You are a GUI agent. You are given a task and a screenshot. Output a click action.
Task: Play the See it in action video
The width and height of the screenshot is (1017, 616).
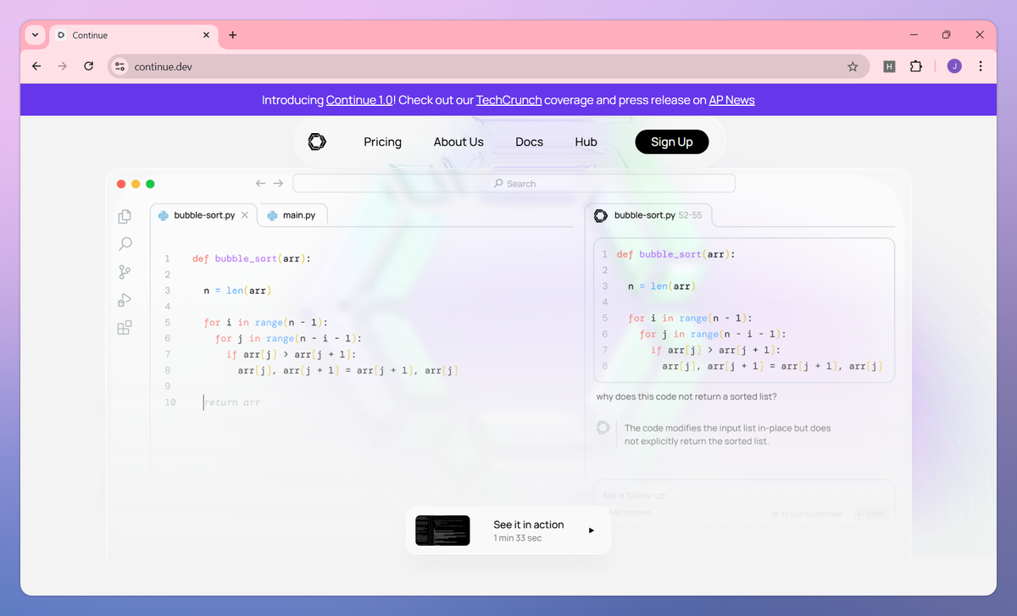592,530
